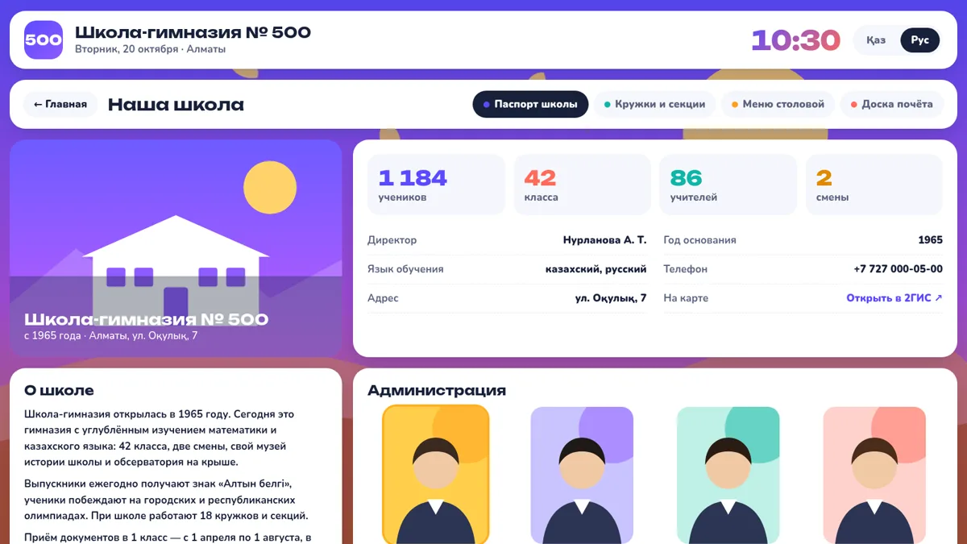Click the На карте row label
This screenshot has height=544, width=967.
coord(686,298)
